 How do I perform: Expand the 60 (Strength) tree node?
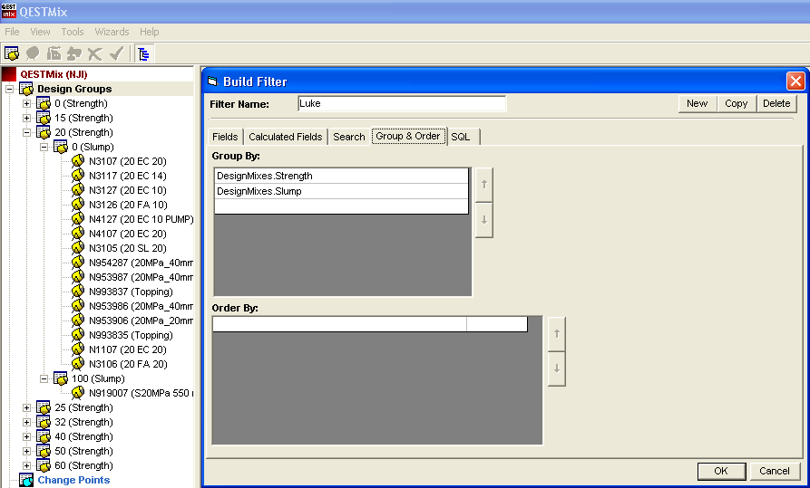coord(26,465)
